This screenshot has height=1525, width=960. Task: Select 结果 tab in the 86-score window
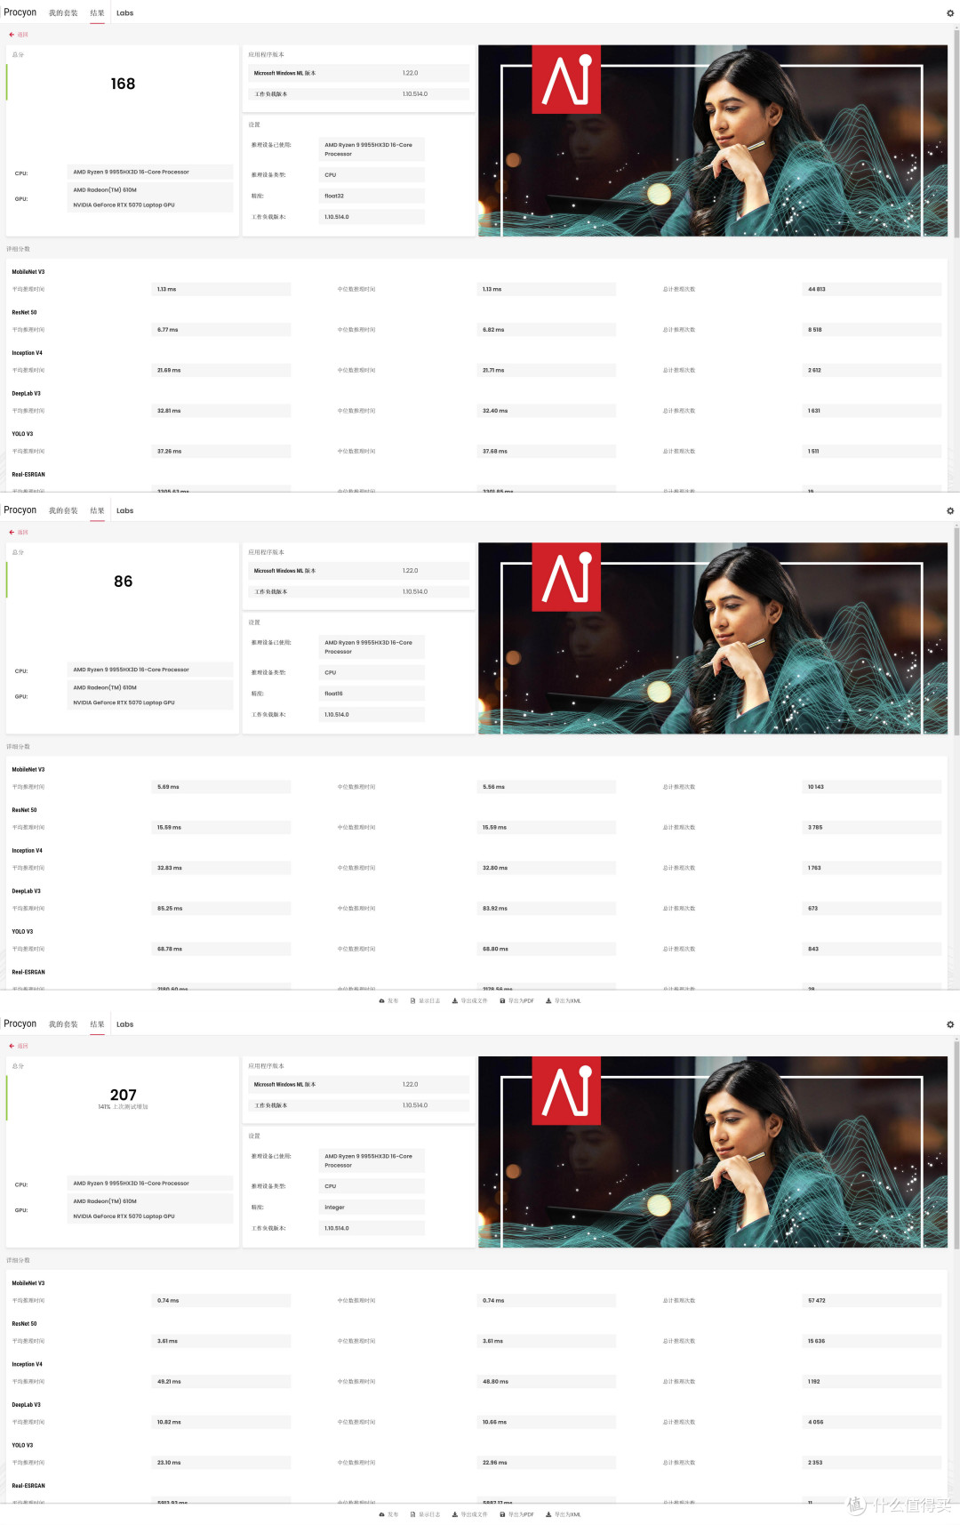coord(97,511)
